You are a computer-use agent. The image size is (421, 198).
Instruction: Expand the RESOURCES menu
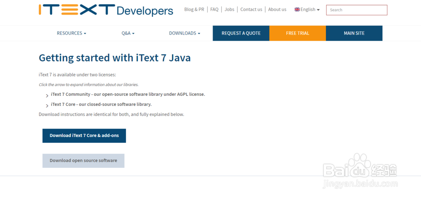(72, 33)
